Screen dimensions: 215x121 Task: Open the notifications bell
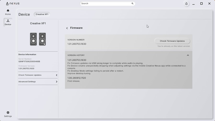pos(186,4)
